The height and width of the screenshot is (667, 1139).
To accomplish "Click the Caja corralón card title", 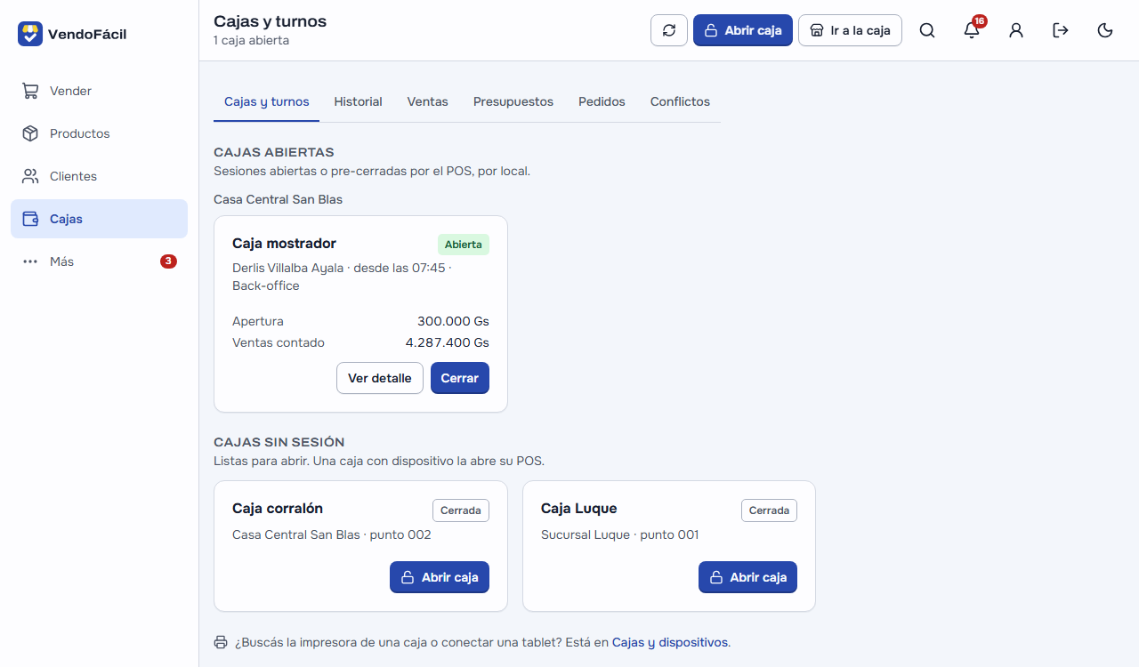I will (278, 508).
